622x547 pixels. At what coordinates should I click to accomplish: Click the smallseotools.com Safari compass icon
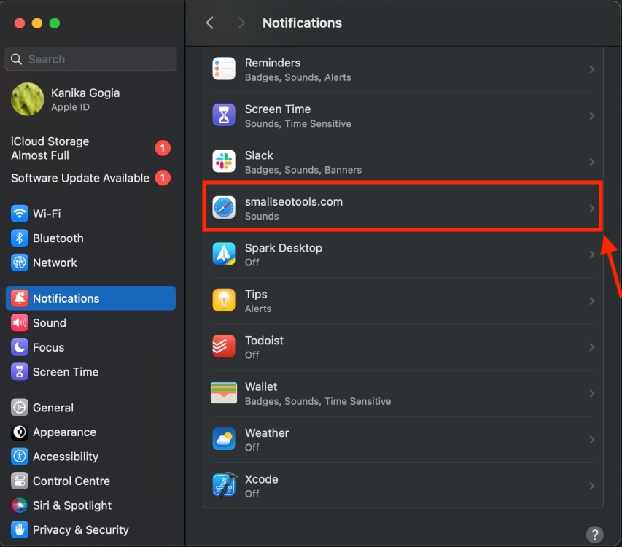(224, 208)
